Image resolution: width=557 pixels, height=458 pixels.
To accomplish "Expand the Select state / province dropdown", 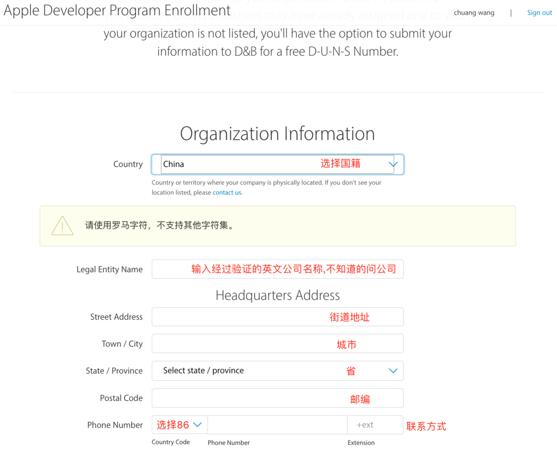I will [278, 371].
